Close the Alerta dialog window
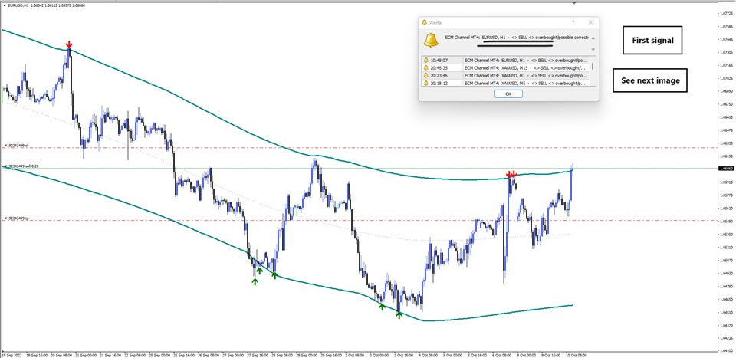Viewport: 736px width, 358px height. tap(590, 24)
